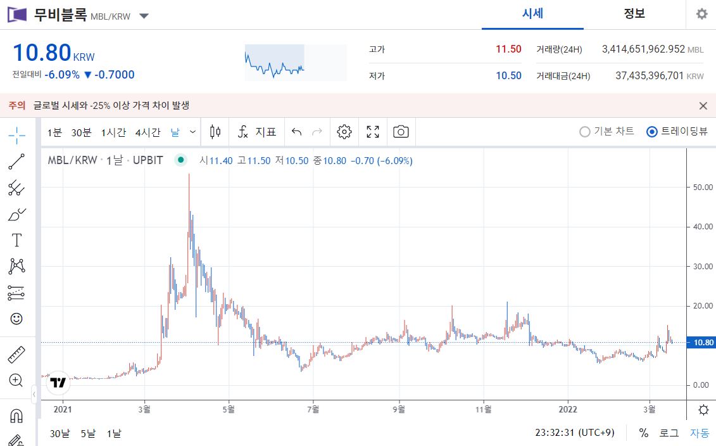
Task: Click the 고가 value 11.50
Action: point(509,49)
